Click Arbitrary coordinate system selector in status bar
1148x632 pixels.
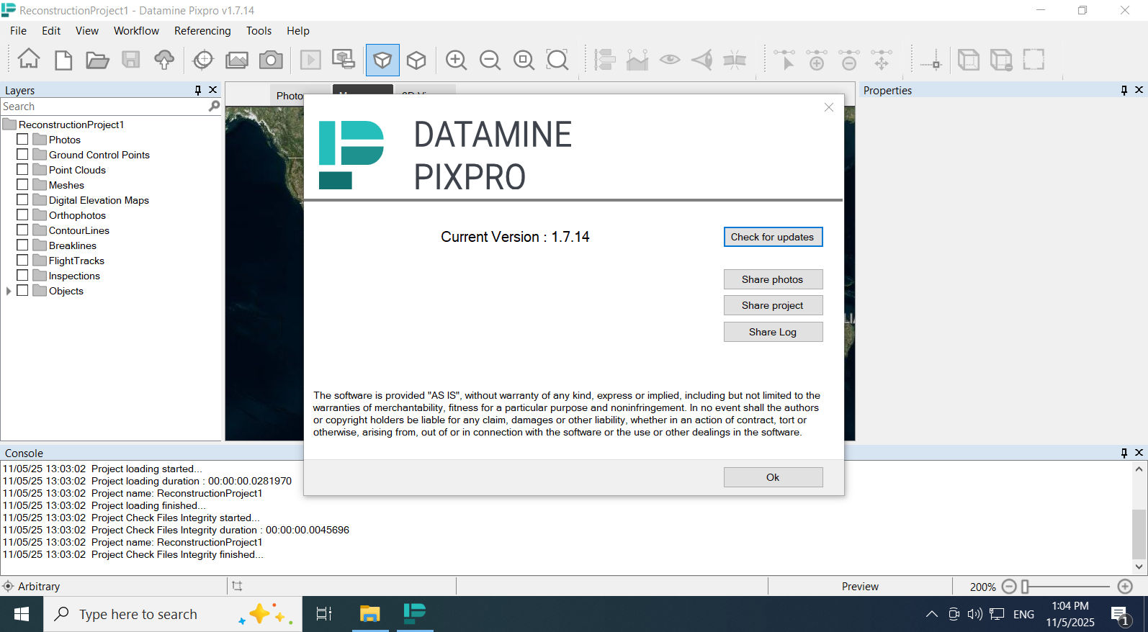point(39,587)
